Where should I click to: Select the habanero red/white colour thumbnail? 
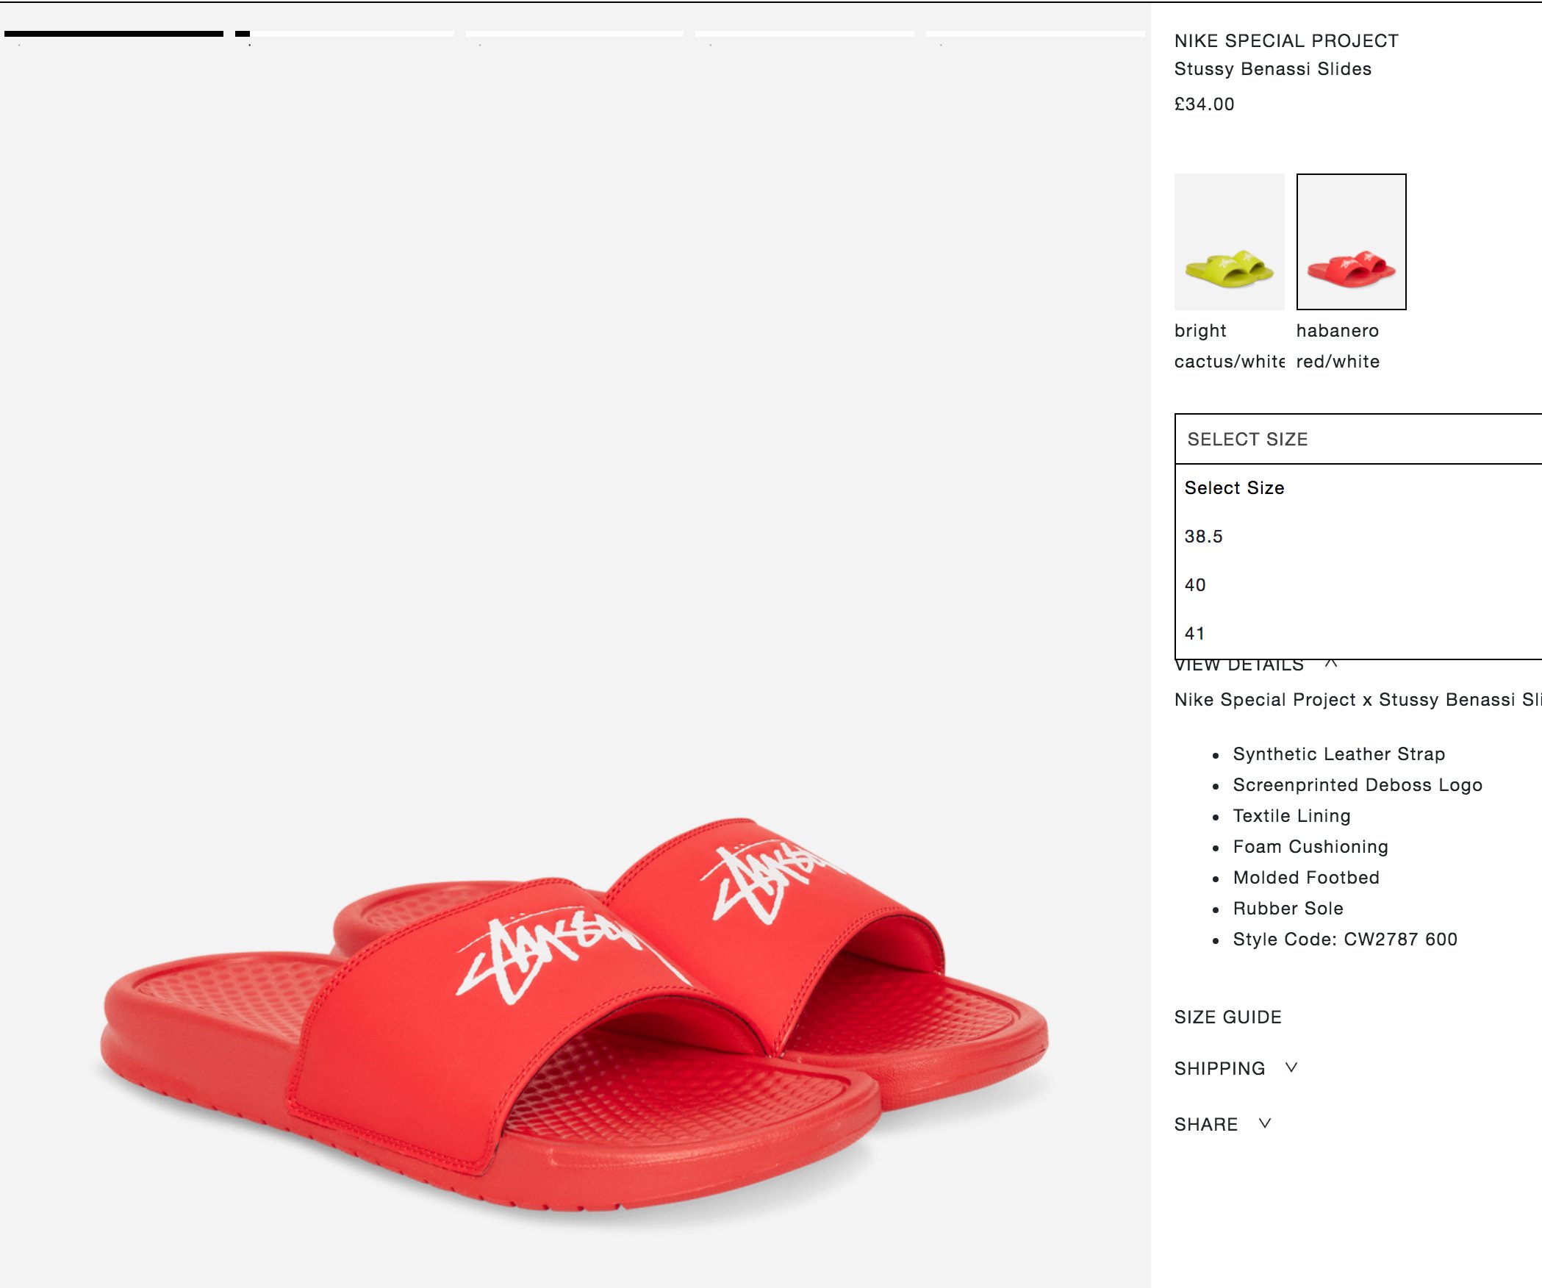click(1351, 242)
